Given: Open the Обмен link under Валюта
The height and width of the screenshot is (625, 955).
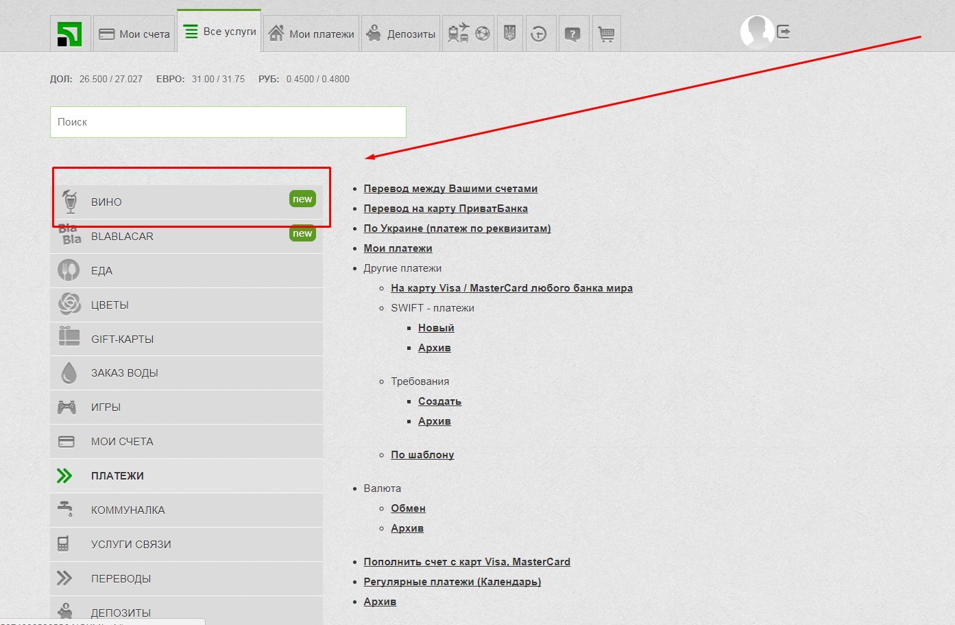Looking at the screenshot, I should (x=408, y=508).
